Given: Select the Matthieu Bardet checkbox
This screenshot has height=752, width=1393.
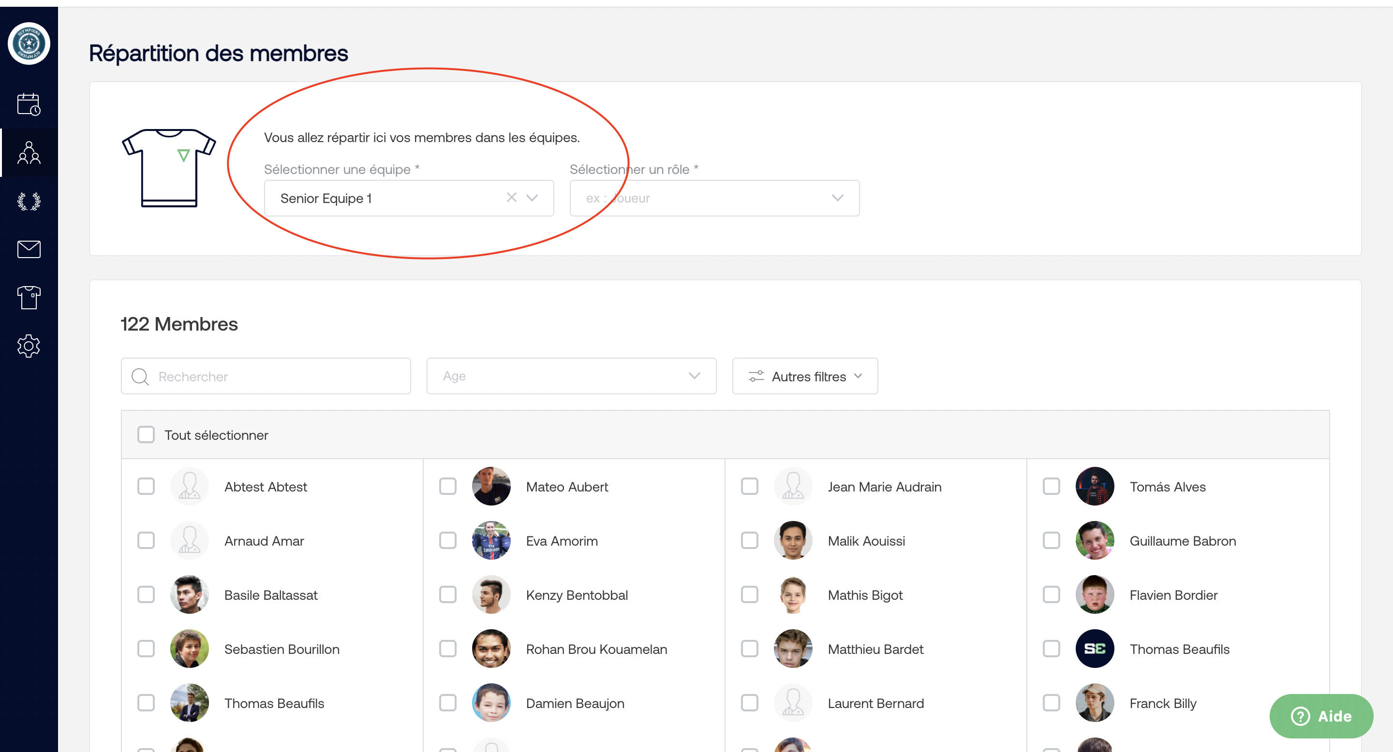Looking at the screenshot, I should pos(750,648).
